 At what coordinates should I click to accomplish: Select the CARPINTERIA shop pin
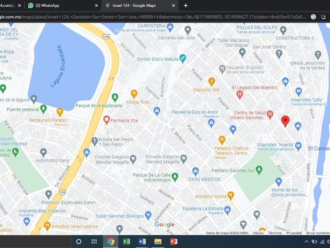click(x=170, y=27)
